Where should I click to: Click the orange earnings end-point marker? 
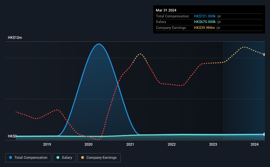[x=264, y=55]
